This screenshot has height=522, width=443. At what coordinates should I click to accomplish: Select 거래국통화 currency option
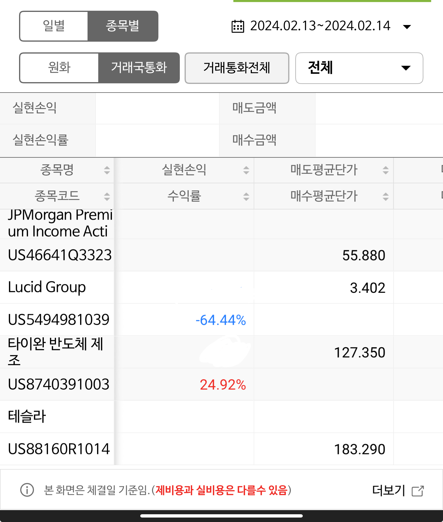coord(139,68)
